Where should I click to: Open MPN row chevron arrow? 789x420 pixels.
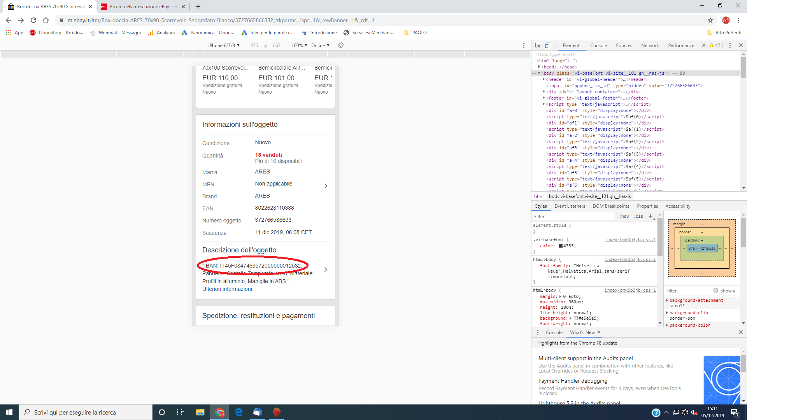click(326, 186)
